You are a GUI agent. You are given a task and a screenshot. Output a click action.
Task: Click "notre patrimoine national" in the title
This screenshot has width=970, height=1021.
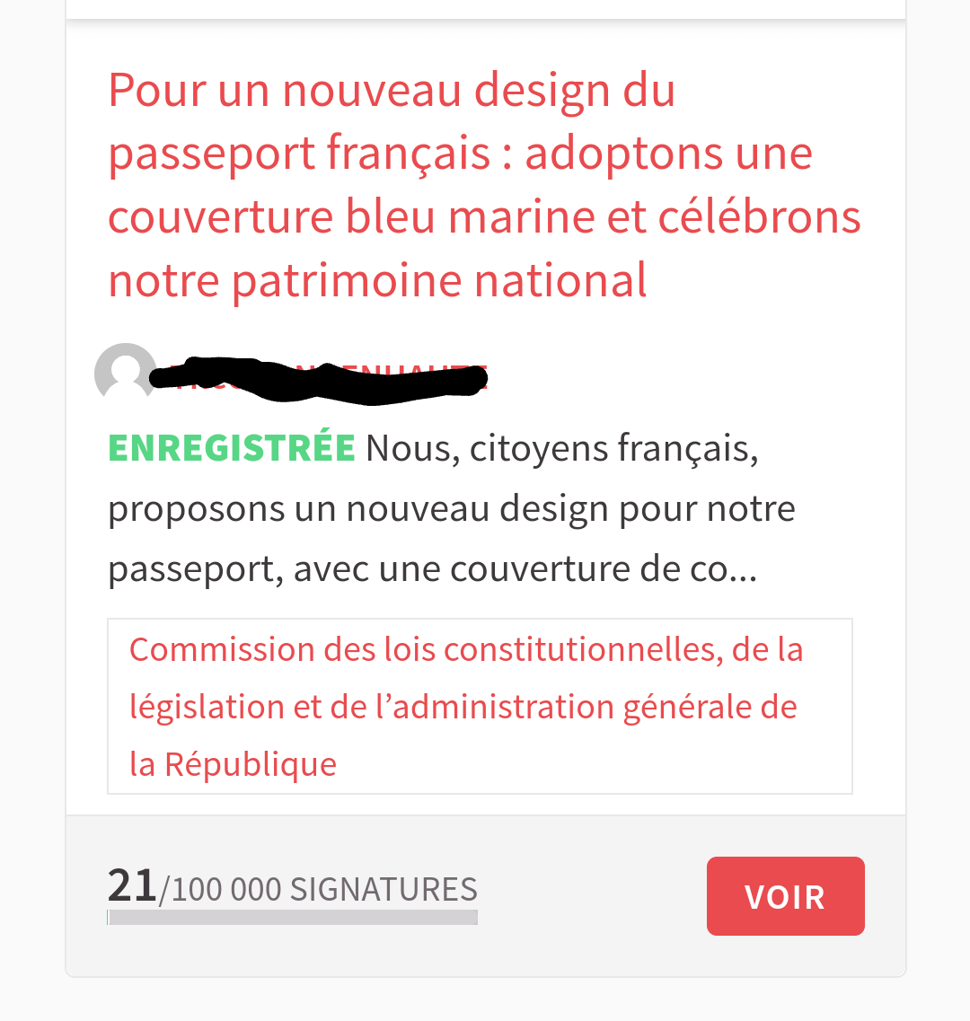click(x=377, y=280)
